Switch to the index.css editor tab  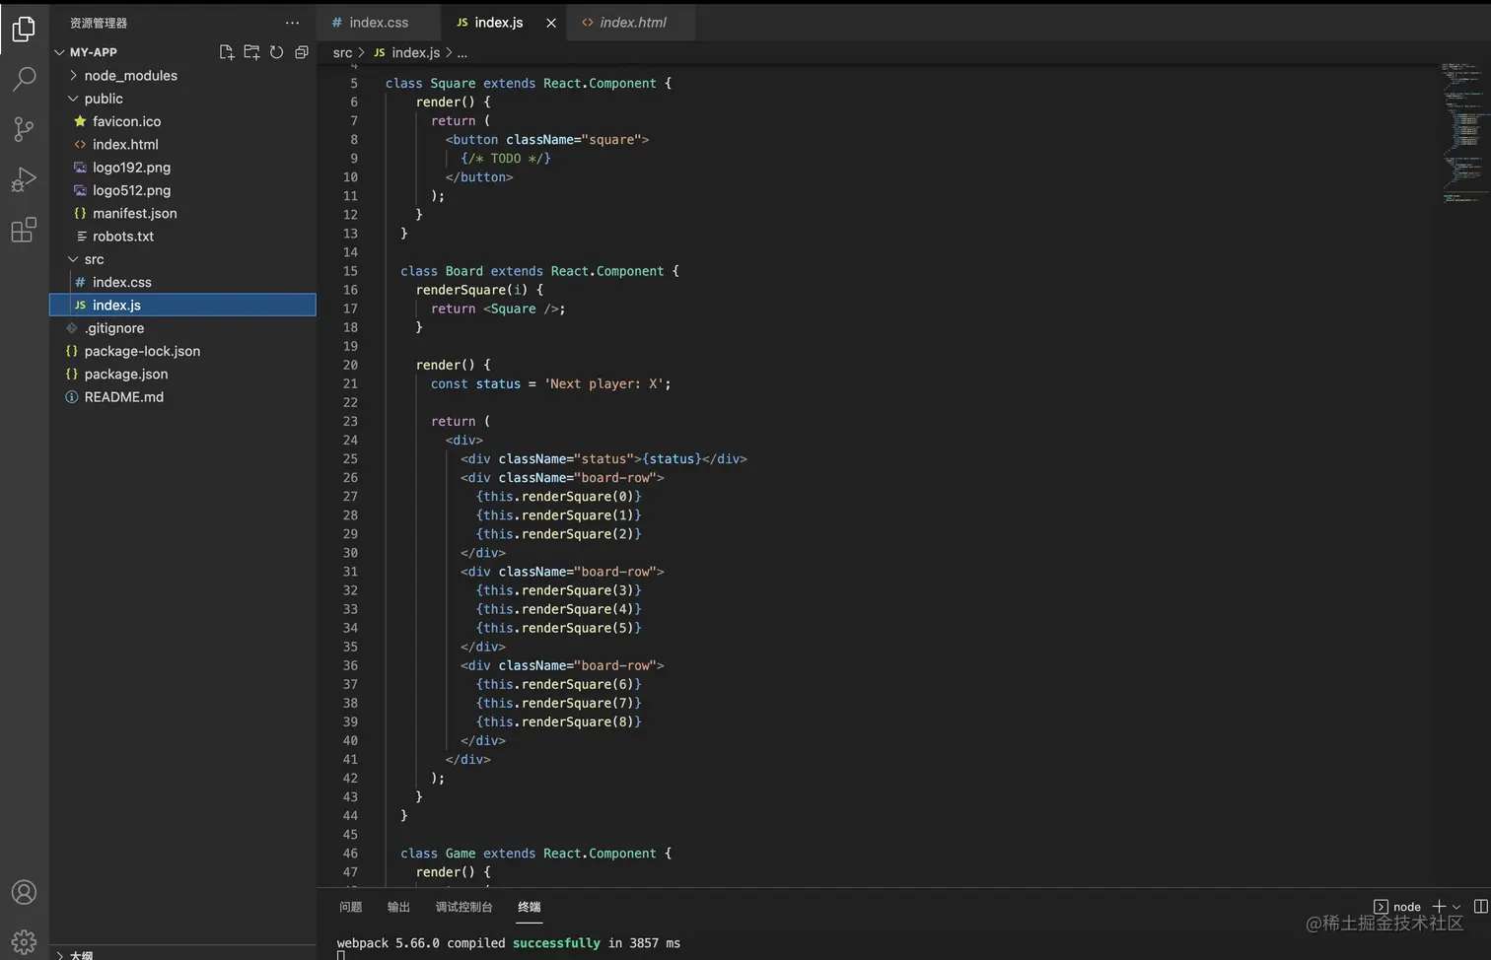click(x=378, y=23)
